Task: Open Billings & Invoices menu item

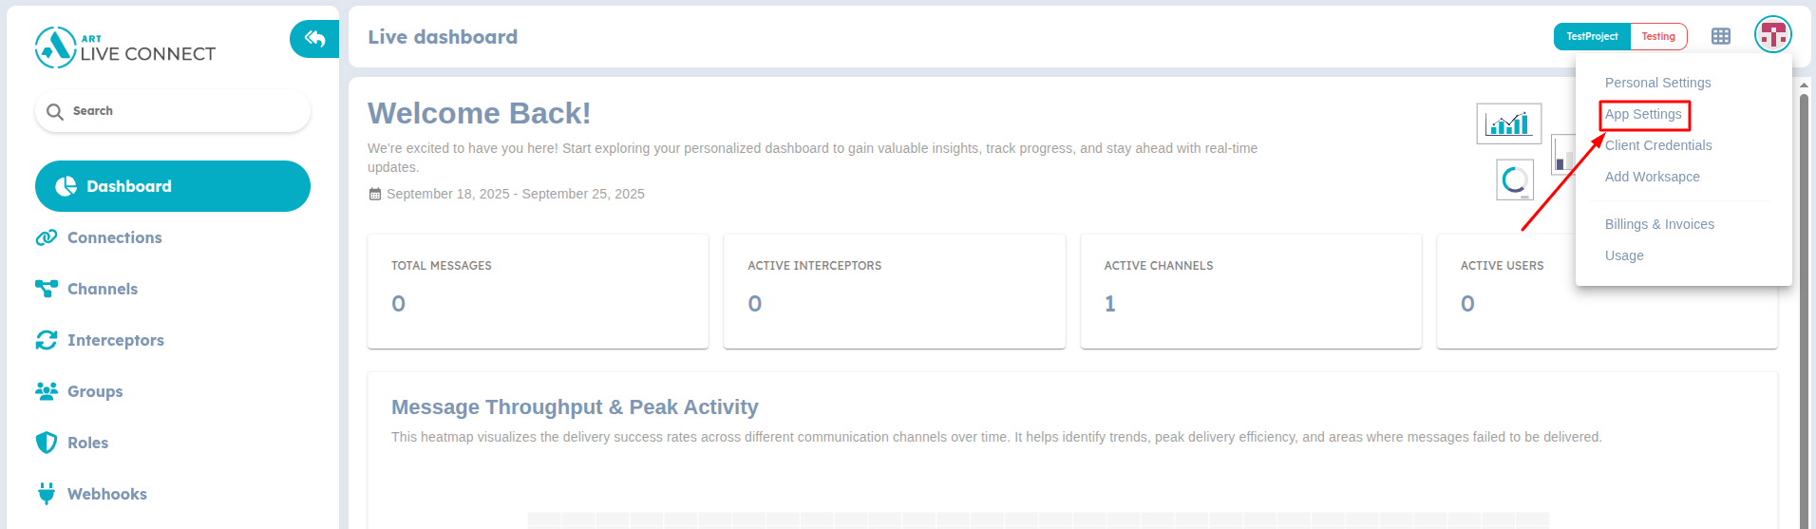Action: point(1659,224)
